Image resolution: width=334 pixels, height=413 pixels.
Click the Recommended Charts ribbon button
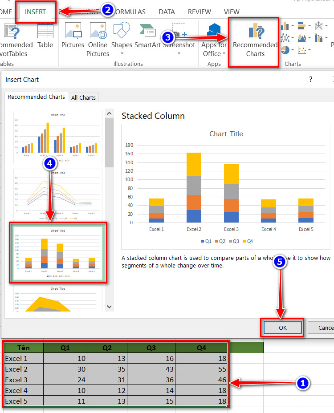[255, 40]
